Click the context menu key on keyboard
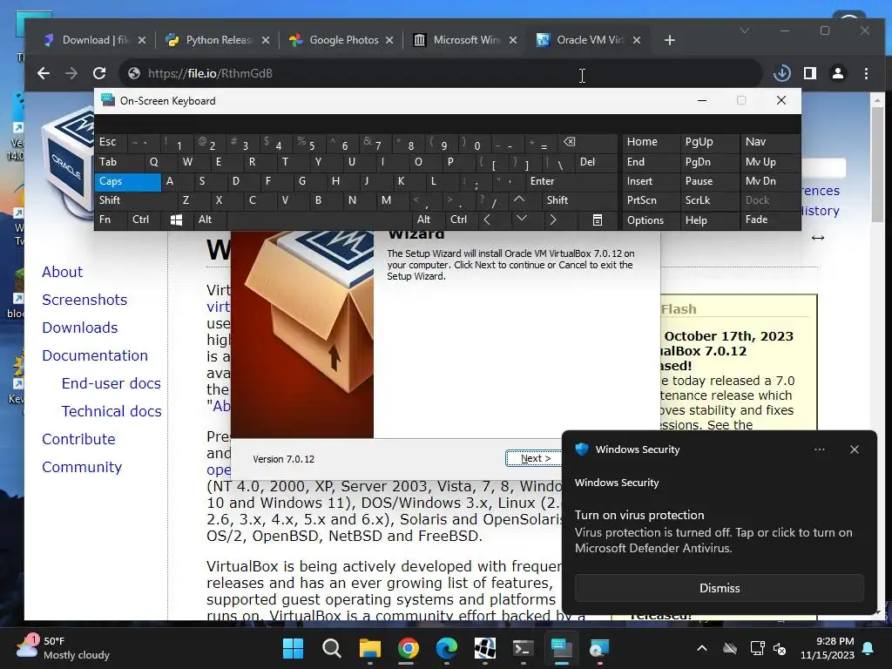892x669 pixels. [598, 220]
